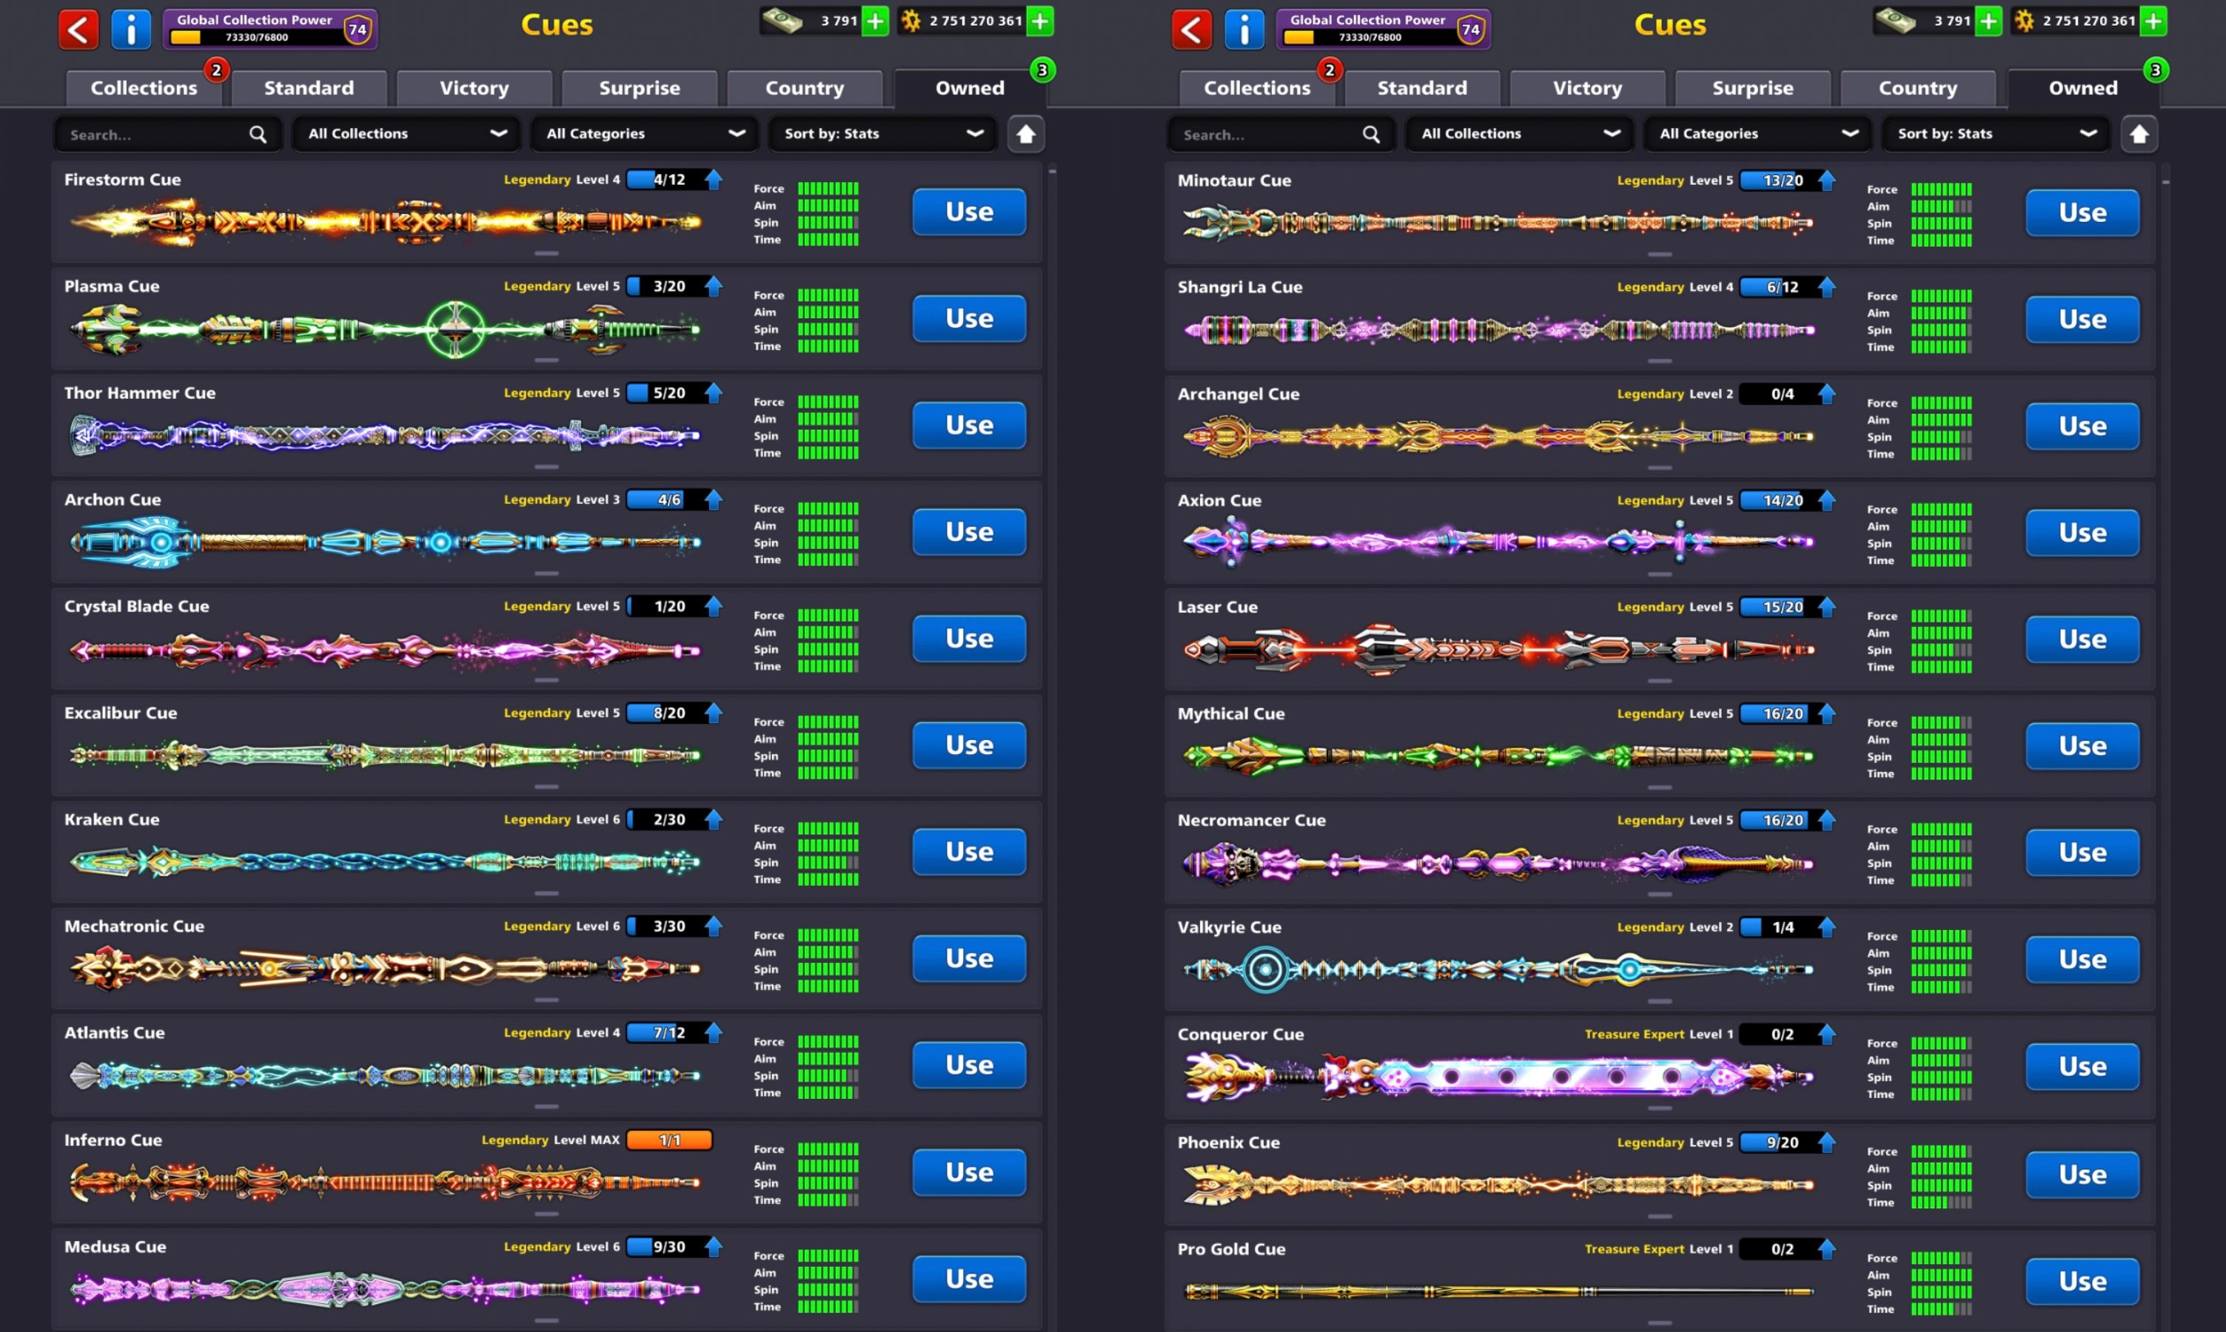The height and width of the screenshot is (1332, 2226).
Task: Open the blue info icon in right panel
Action: (1244, 30)
